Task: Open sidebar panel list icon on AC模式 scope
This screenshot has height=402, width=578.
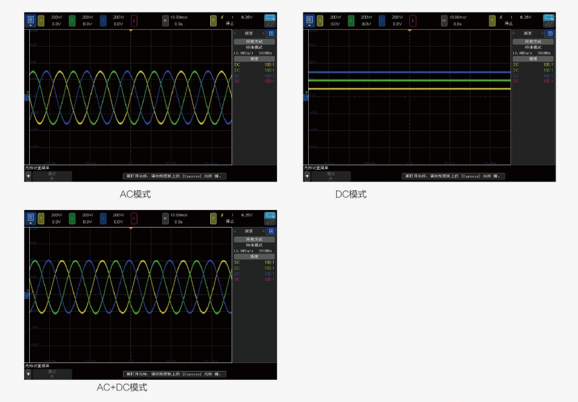Action: [271, 34]
